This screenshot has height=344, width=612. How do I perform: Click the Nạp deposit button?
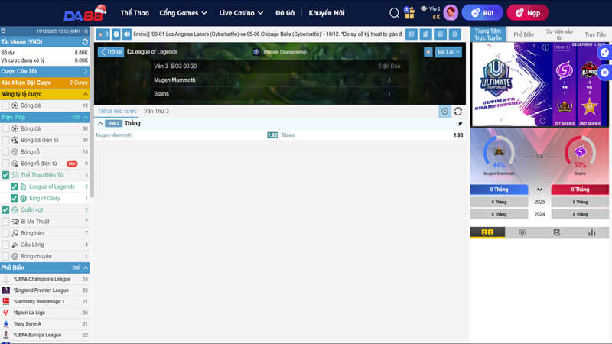point(527,13)
